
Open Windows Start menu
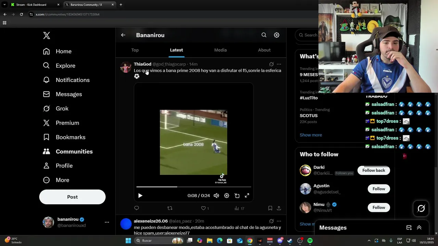(x=128, y=241)
